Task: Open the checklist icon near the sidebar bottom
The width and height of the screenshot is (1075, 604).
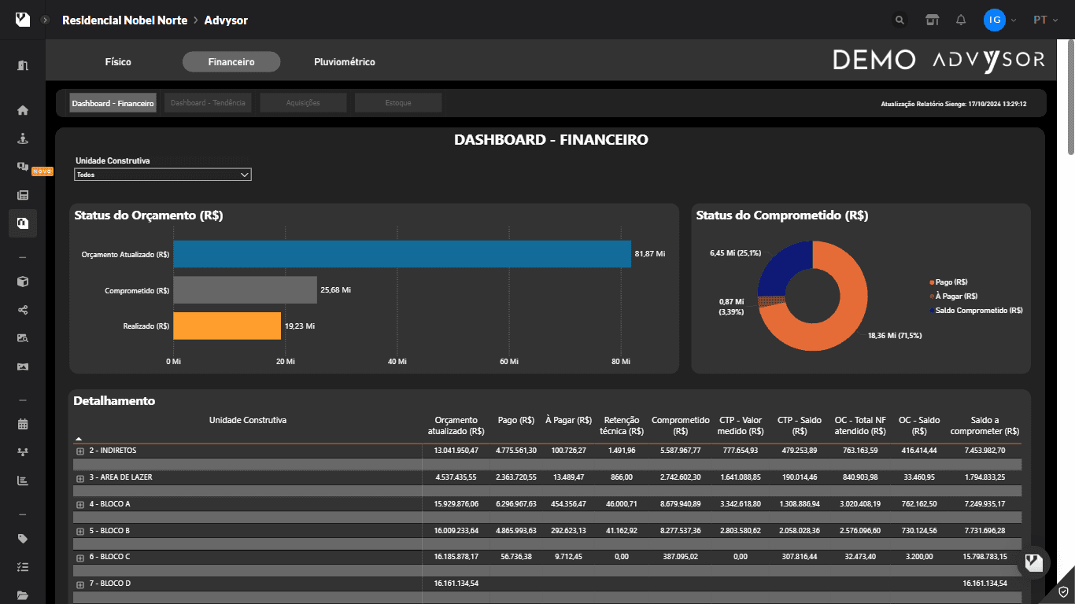Action: (22, 566)
